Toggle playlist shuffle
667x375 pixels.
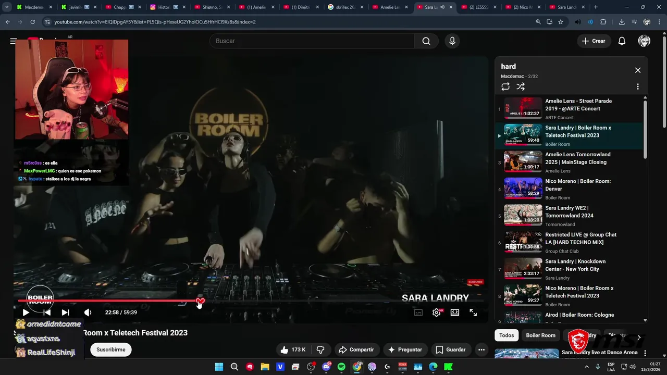coord(521,87)
